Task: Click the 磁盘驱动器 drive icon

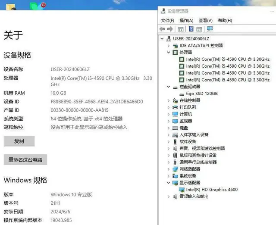Action: pos(175,87)
